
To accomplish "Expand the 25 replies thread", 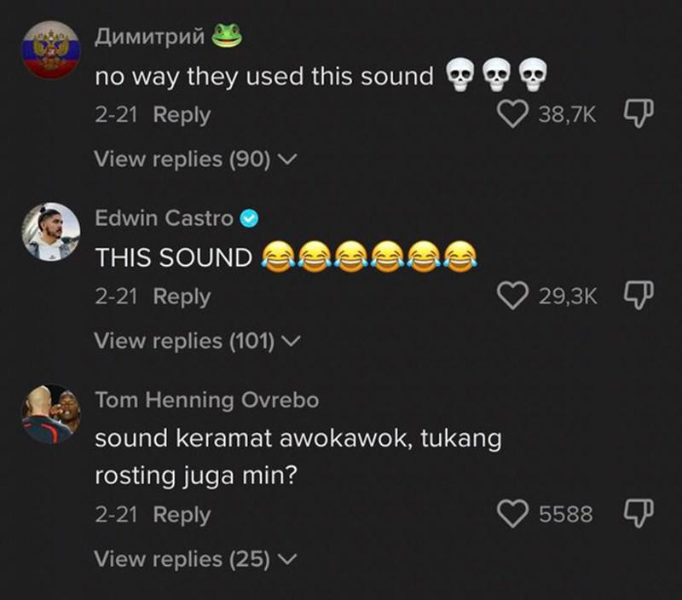I will coord(195,559).
